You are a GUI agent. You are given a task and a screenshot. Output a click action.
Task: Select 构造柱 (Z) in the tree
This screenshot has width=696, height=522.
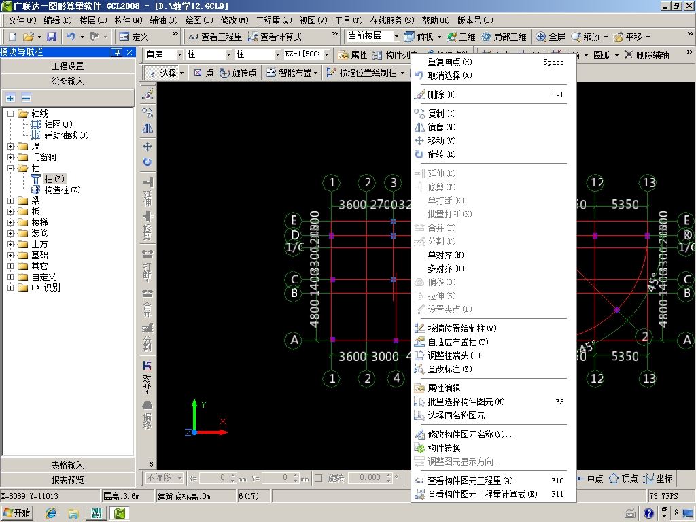tap(63, 190)
